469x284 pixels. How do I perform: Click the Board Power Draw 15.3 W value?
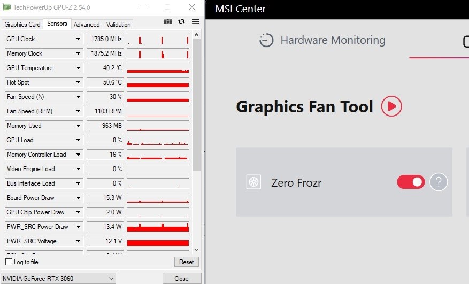(x=105, y=198)
